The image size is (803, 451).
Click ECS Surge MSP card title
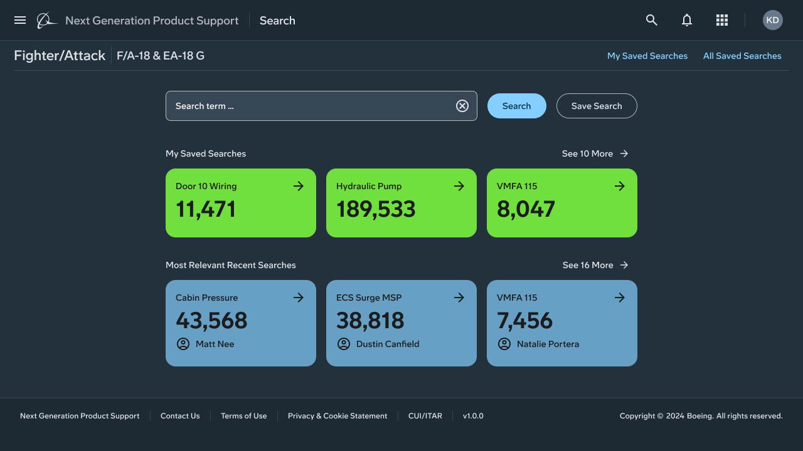pos(369,298)
